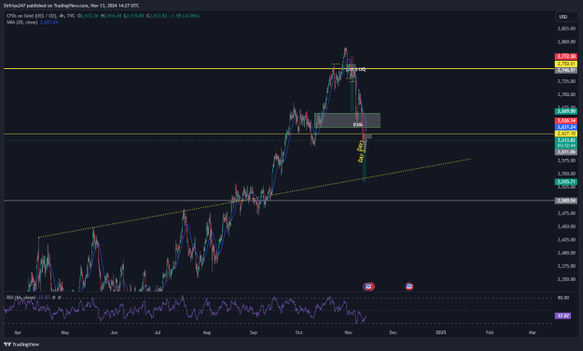The width and height of the screenshot is (583, 351).
Task: Select the yellow DAY DAY rotated text annotation
Action: [x=360, y=151]
